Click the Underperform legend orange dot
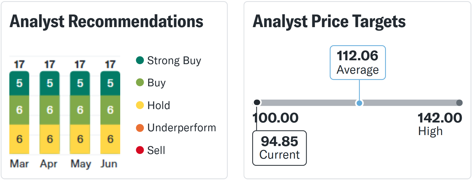 pos(140,128)
